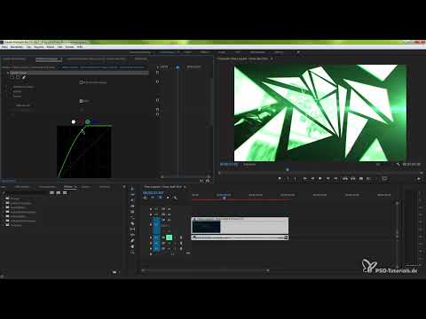Jump to In point in Program monitor
Screen dimensions: 426x319
point(304,178)
